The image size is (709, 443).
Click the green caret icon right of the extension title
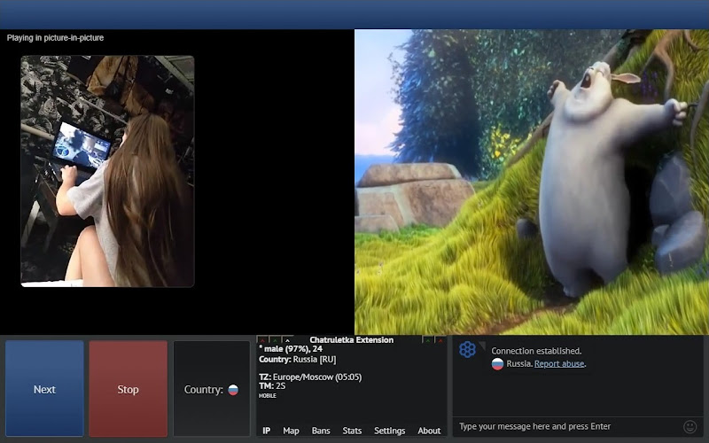tap(427, 340)
